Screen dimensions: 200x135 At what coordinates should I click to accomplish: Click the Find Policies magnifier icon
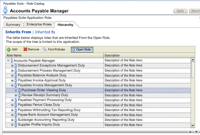[45, 49]
